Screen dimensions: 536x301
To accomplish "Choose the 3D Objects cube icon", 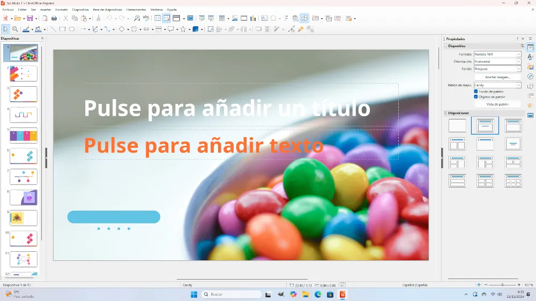I will tap(196, 29).
